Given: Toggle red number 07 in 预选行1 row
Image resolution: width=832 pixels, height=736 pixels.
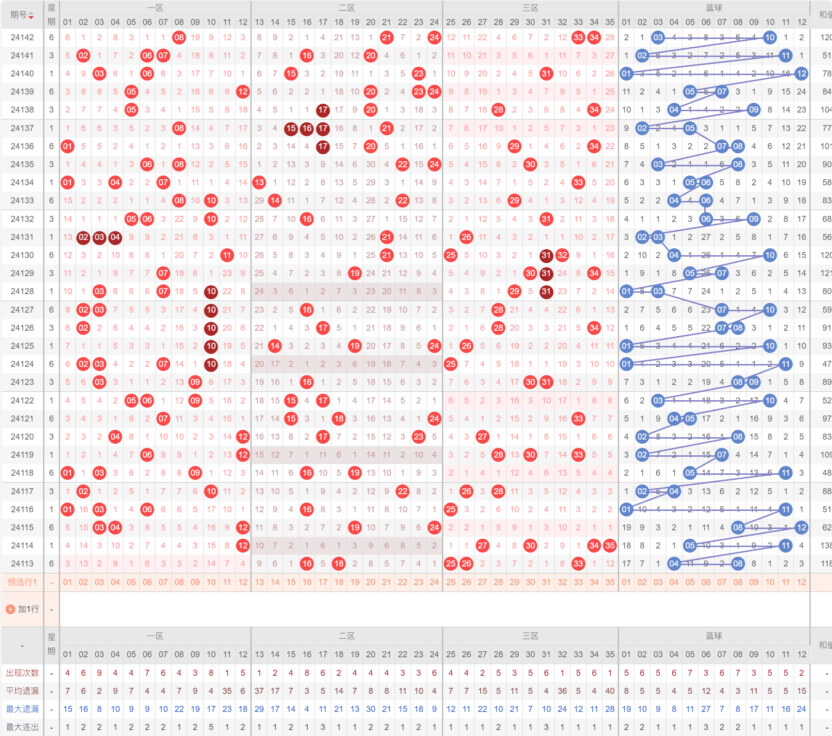Looking at the screenshot, I should click(163, 582).
